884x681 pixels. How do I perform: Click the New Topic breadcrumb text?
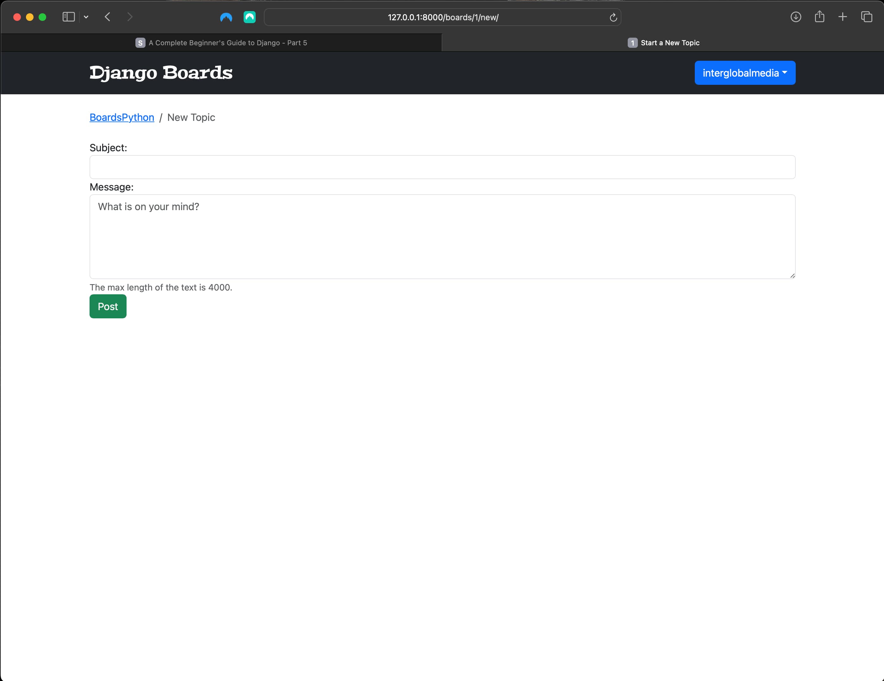coord(191,117)
